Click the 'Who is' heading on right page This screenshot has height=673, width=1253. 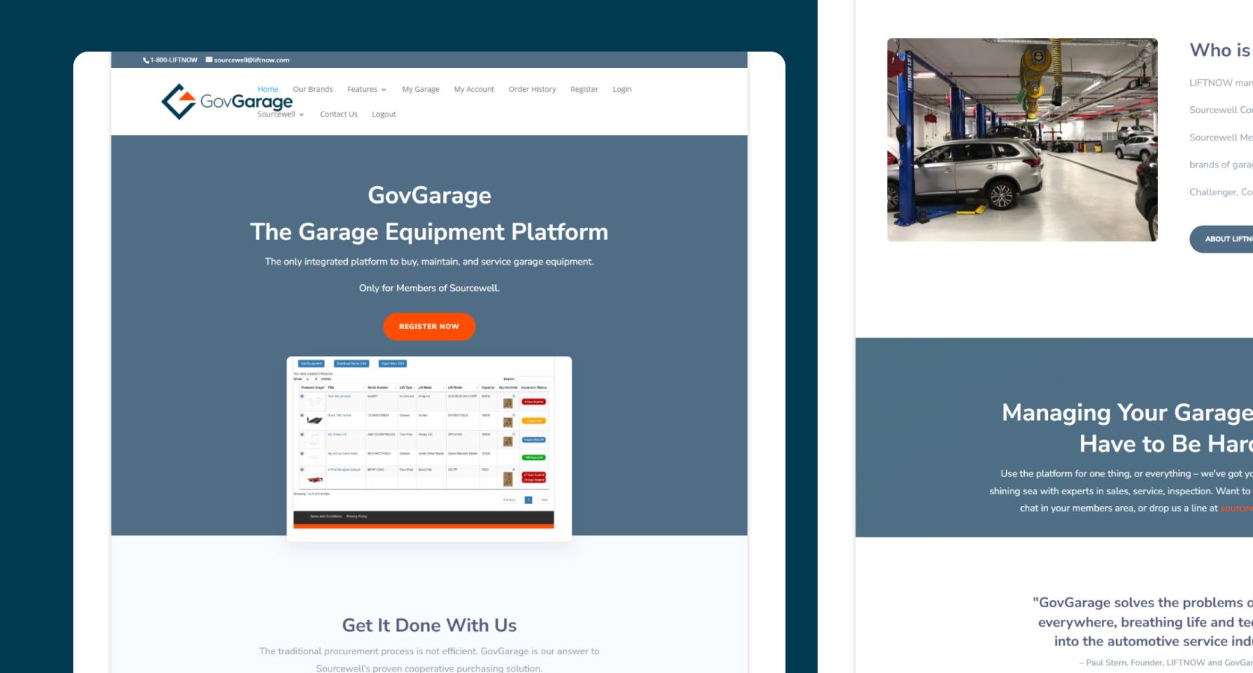pyautogui.click(x=1220, y=50)
